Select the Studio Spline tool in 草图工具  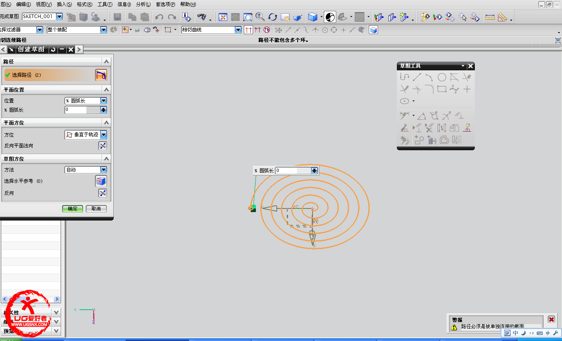tap(454, 89)
